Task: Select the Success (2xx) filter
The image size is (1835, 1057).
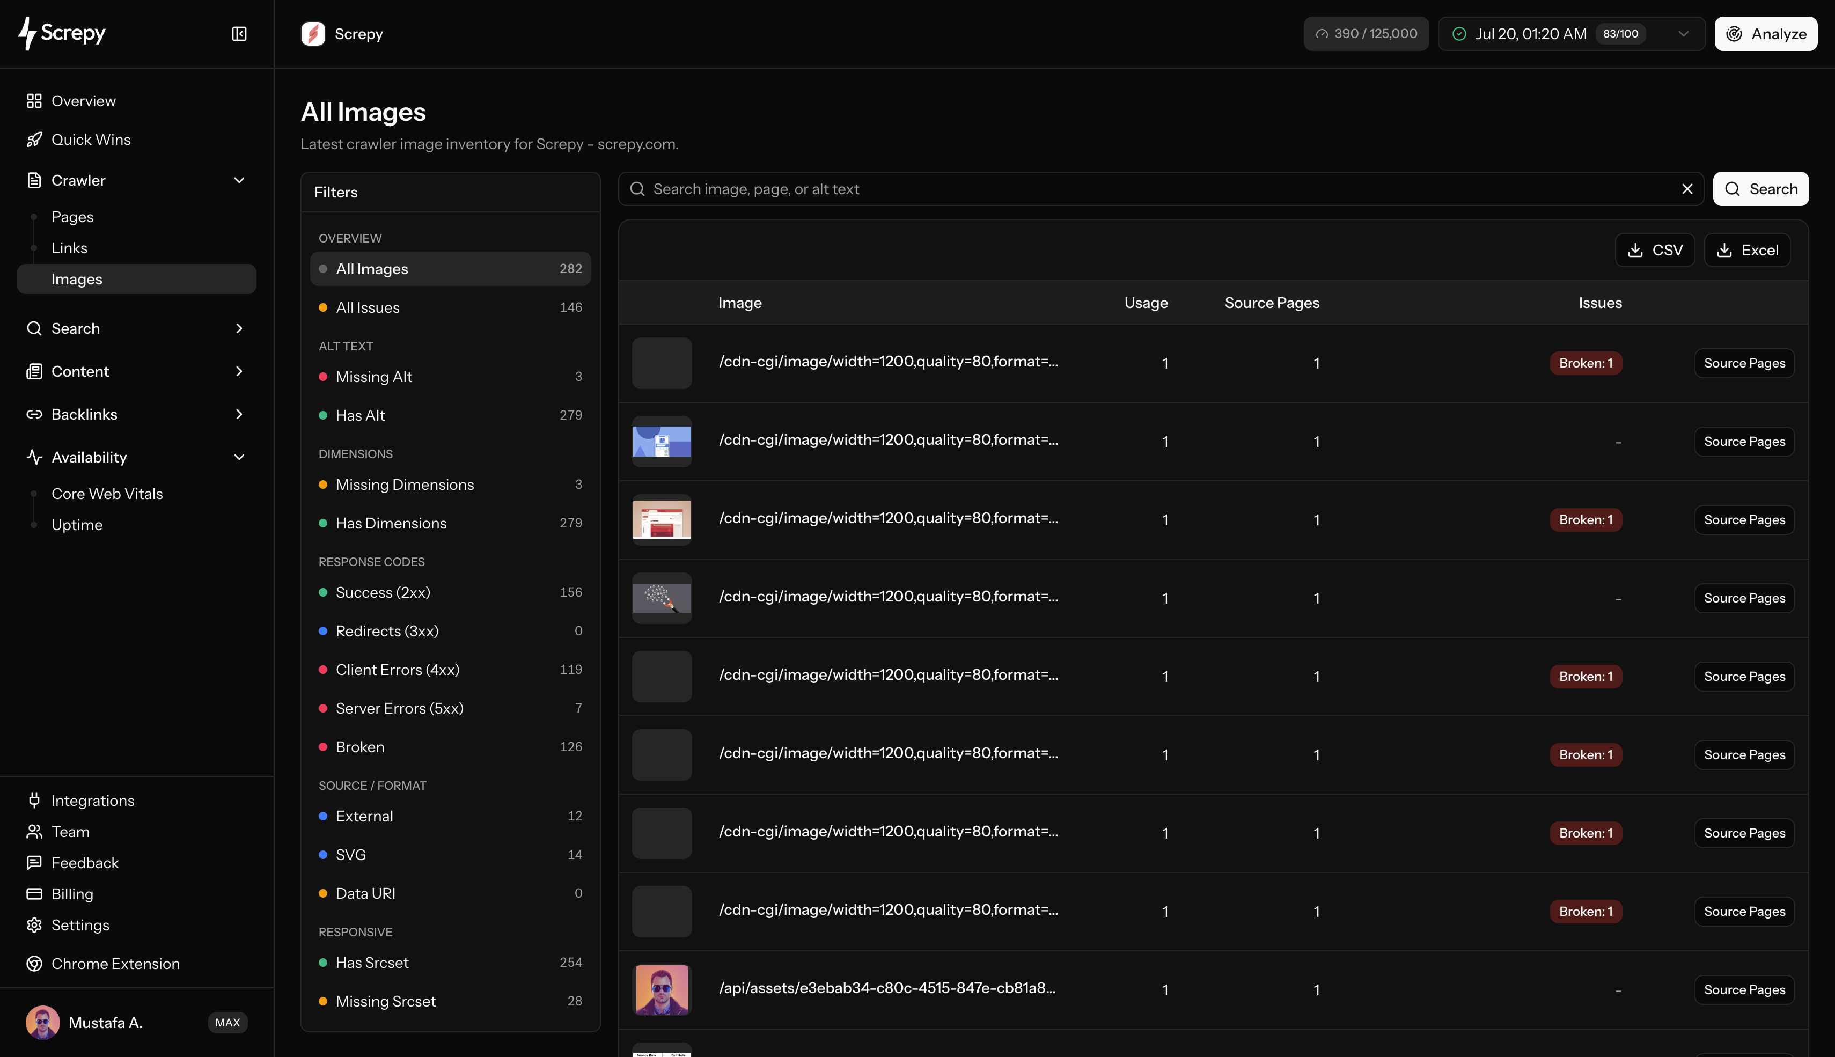Action: tap(450, 592)
